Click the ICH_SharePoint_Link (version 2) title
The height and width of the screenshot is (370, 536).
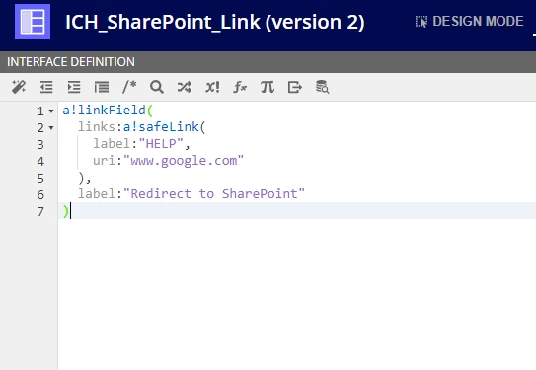point(215,22)
